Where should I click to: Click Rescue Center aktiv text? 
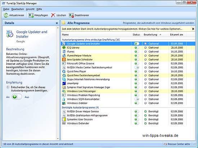[x=179, y=144]
